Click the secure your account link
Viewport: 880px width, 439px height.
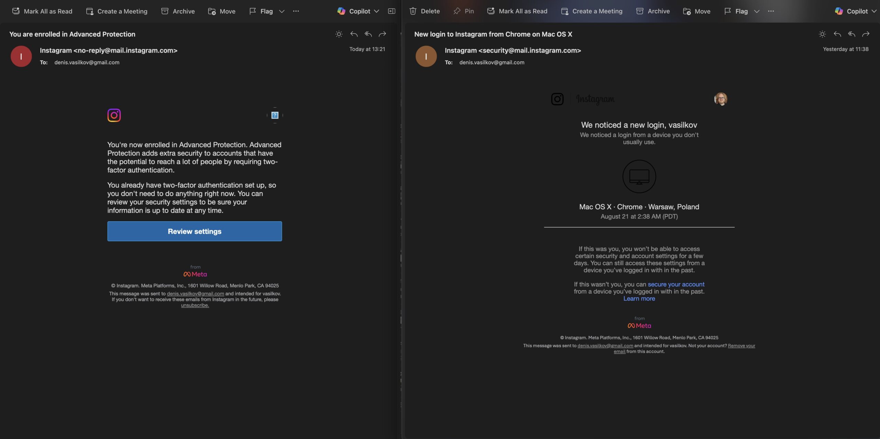pos(676,285)
